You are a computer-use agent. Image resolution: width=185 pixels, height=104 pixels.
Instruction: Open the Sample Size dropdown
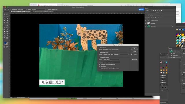pos(22,9)
